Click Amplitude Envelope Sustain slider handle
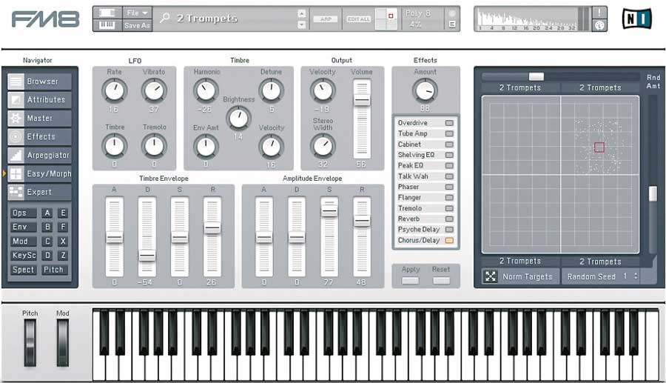The width and height of the screenshot is (666, 383). (x=329, y=211)
